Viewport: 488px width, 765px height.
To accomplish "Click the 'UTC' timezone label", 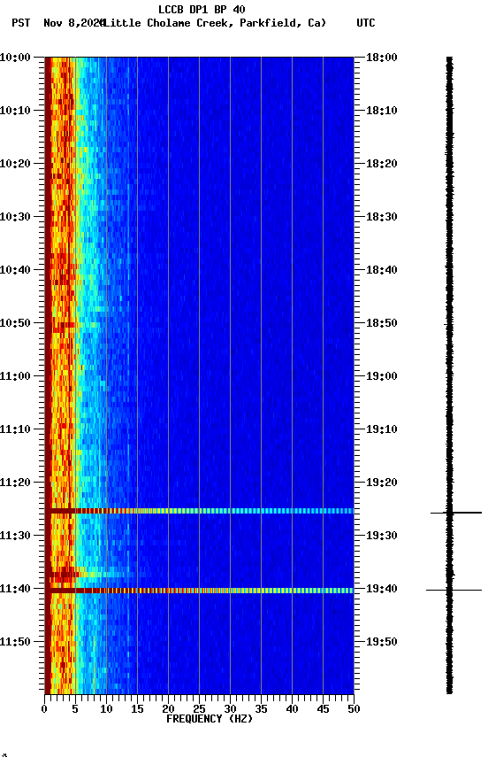I will pyautogui.click(x=366, y=23).
